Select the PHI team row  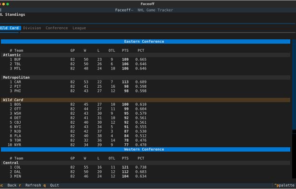point(146,91)
